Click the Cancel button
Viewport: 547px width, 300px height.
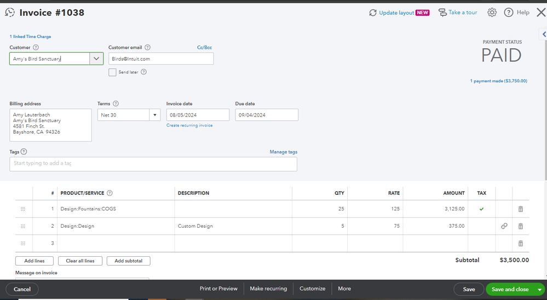(x=22, y=289)
